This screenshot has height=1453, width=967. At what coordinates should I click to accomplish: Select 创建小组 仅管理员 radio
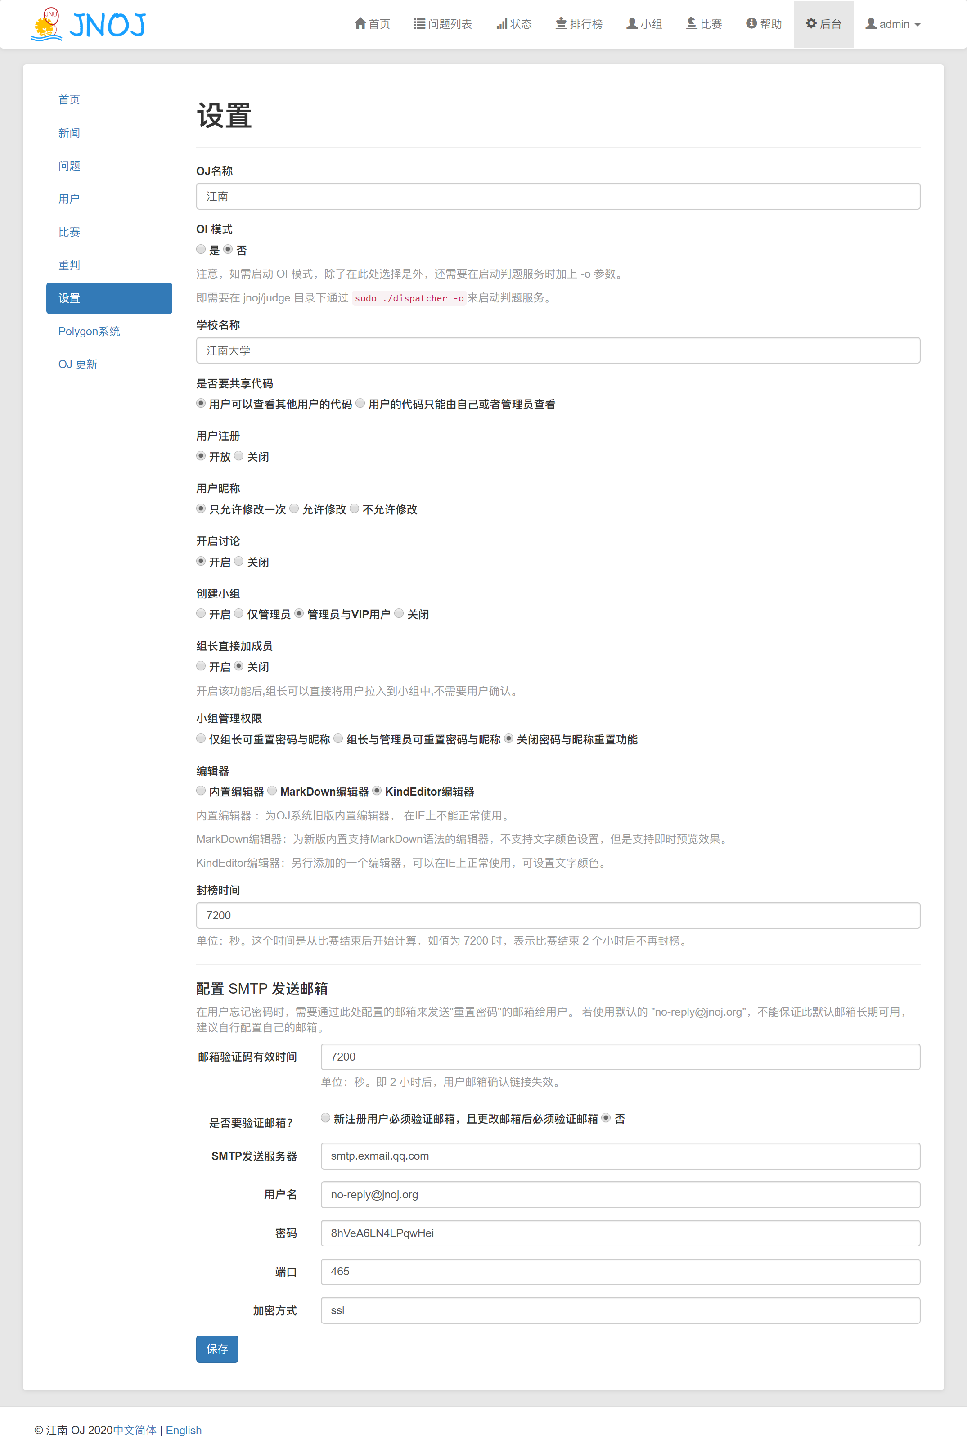(238, 613)
